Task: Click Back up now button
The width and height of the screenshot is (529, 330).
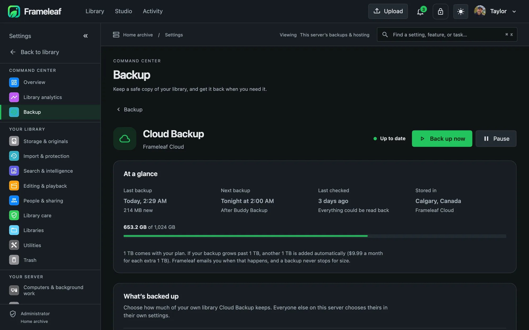Action: [442, 139]
